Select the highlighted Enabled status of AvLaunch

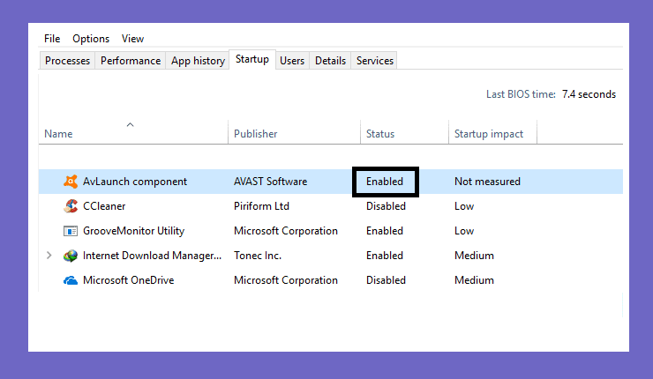click(x=386, y=182)
